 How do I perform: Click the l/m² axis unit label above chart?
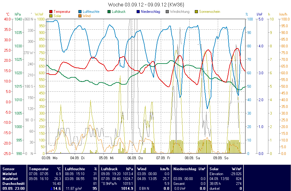pyautogui.click(x=259, y=14)
